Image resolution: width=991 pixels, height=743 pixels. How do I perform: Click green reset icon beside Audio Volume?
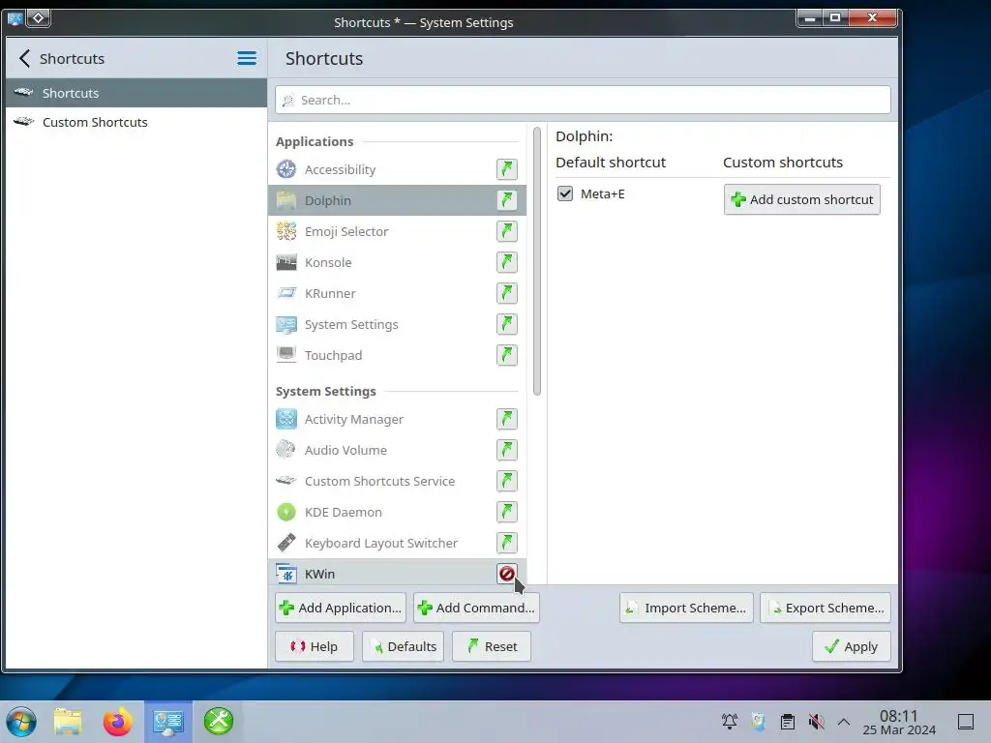[507, 450]
